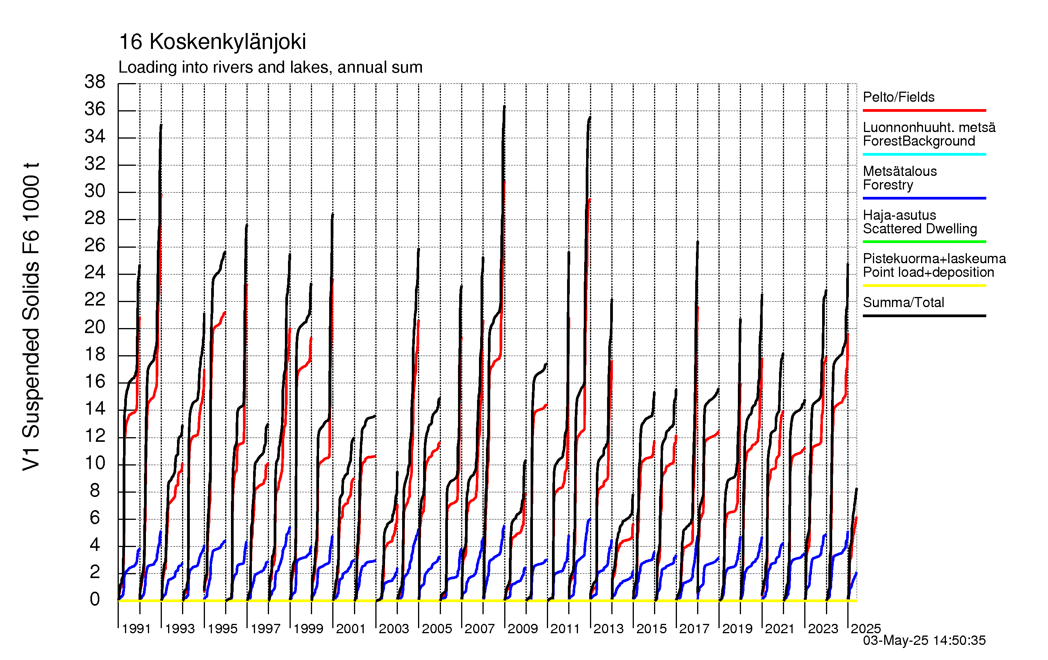
Task: Click the x-axis year label 2013
Action: pyautogui.click(x=609, y=629)
